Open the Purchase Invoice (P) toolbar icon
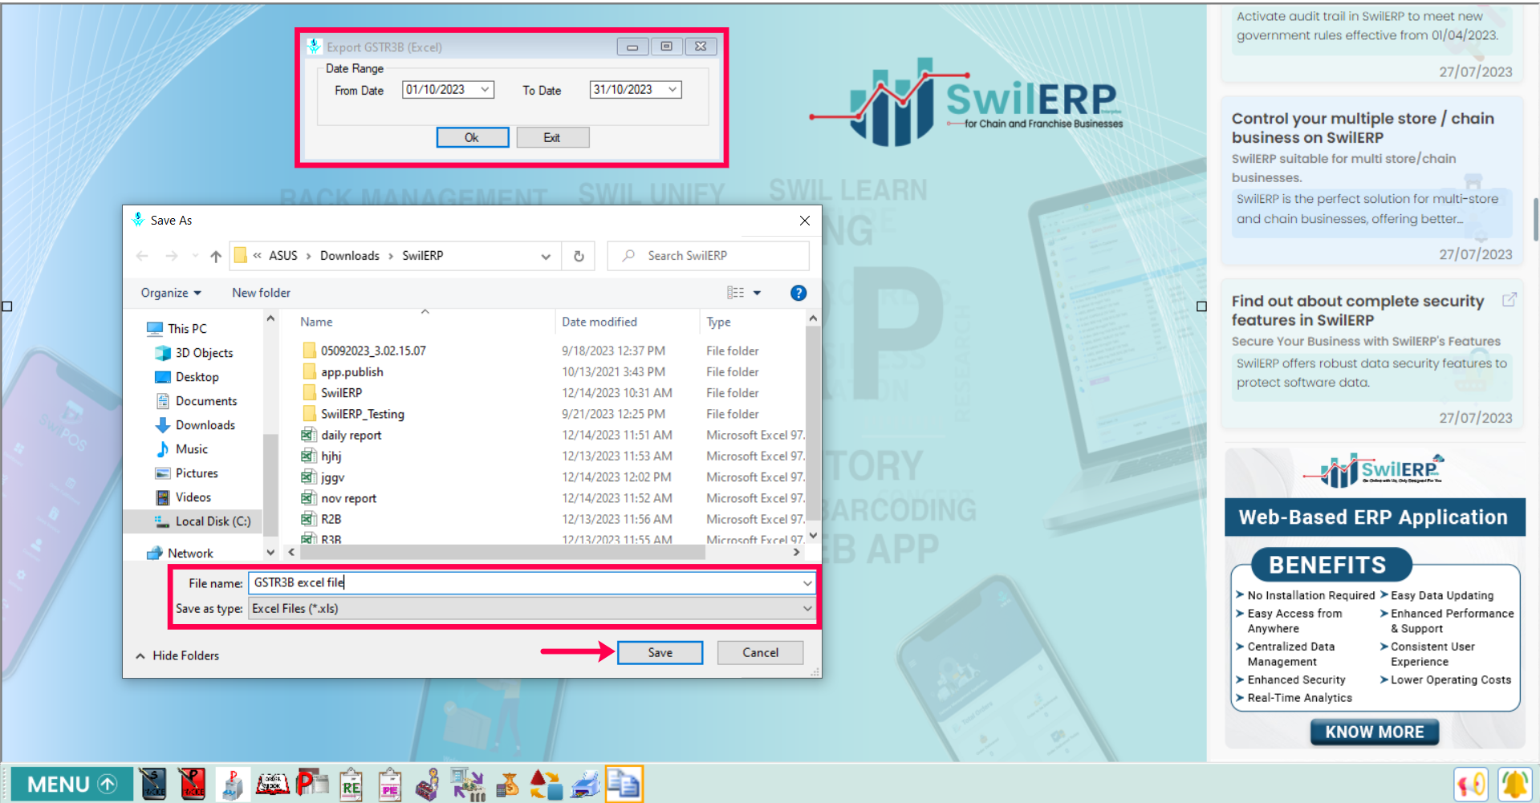Image resolution: width=1540 pixels, height=803 pixels. click(x=192, y=785)
